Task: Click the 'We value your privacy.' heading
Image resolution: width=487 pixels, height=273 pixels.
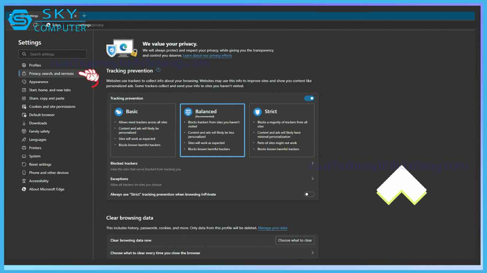Action: [170, 44]
